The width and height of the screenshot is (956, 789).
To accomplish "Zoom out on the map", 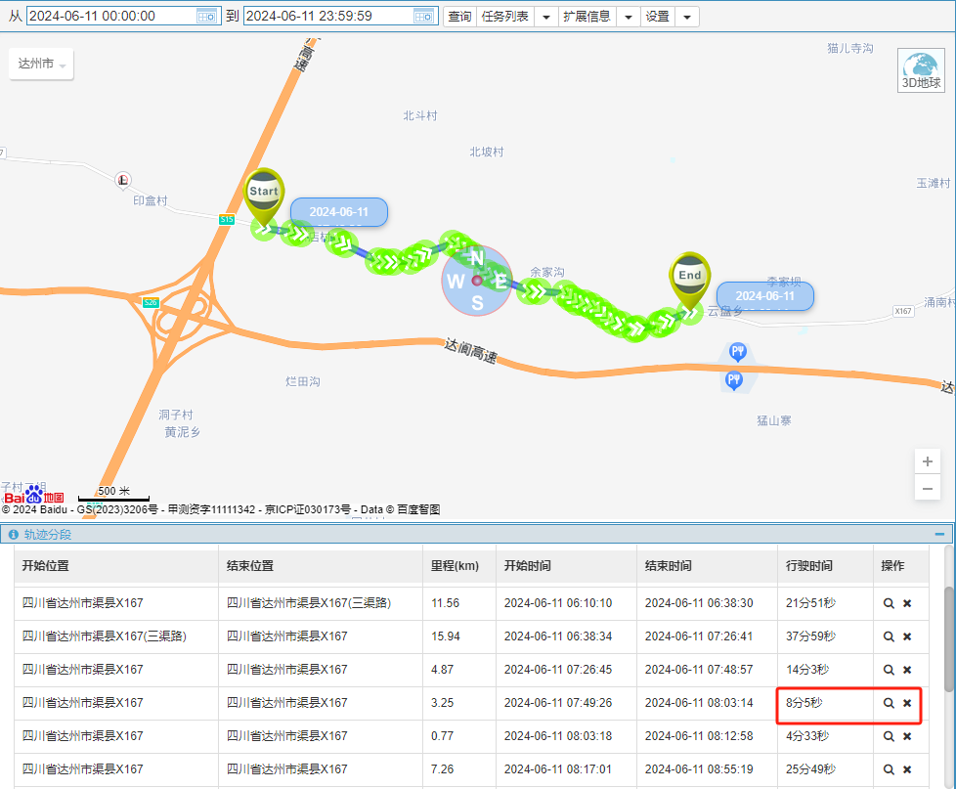I will (x=928, y=488).
